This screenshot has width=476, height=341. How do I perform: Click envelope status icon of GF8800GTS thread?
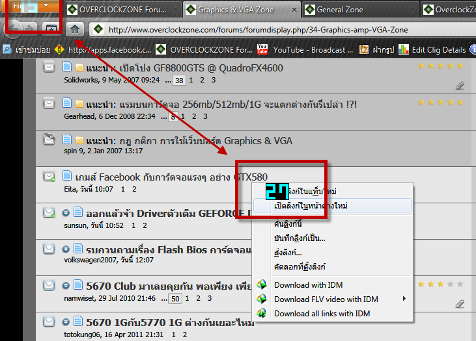pyautogui.click(x=49, y=67)
